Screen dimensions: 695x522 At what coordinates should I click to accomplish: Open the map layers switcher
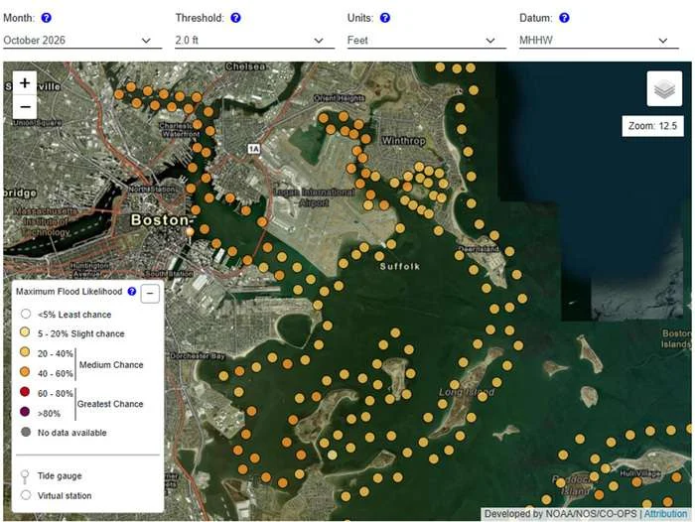pyautogui.click(x=664, y=88)
